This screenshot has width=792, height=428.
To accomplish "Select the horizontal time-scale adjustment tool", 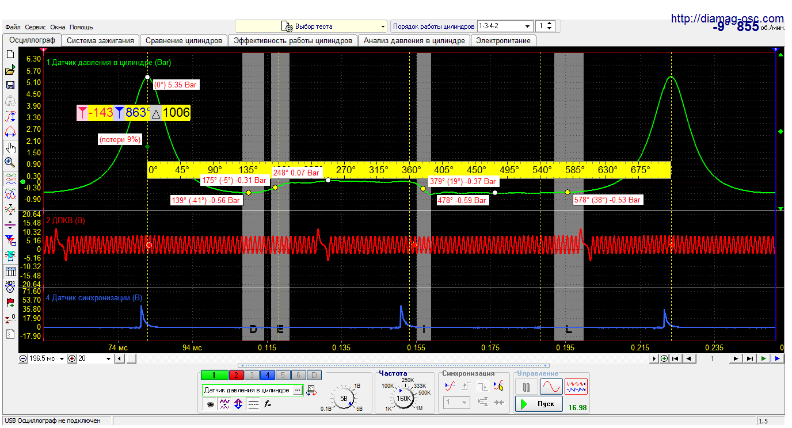I will pyautogui.click(x=10, y=132).
